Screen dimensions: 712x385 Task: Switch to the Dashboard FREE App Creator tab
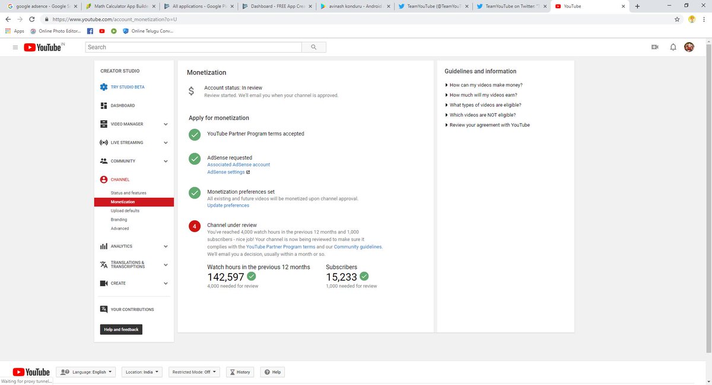click(x=276, y=6)
